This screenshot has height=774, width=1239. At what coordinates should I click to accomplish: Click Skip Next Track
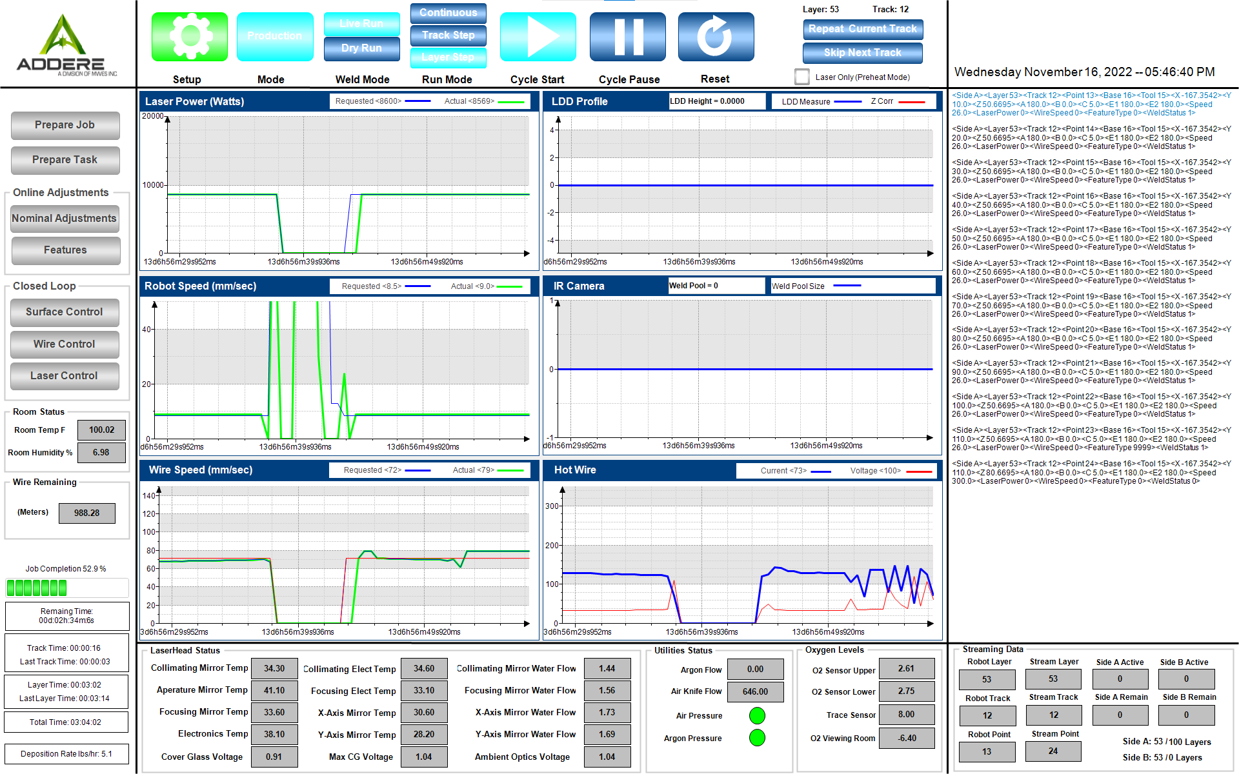862,52
